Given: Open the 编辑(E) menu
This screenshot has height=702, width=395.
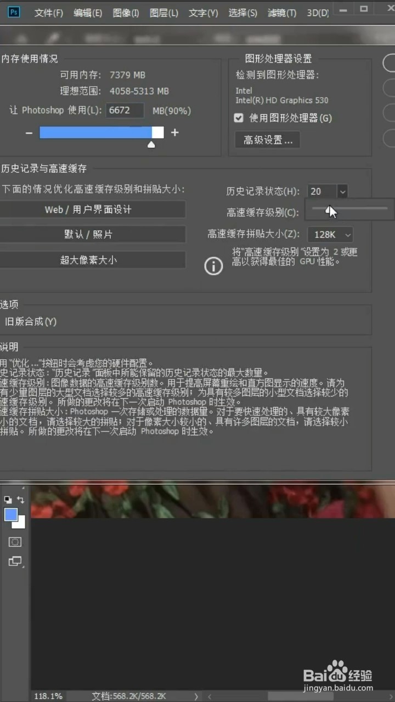Looking at the screenshot, I should pyautogui.click(x=88, y=13).
